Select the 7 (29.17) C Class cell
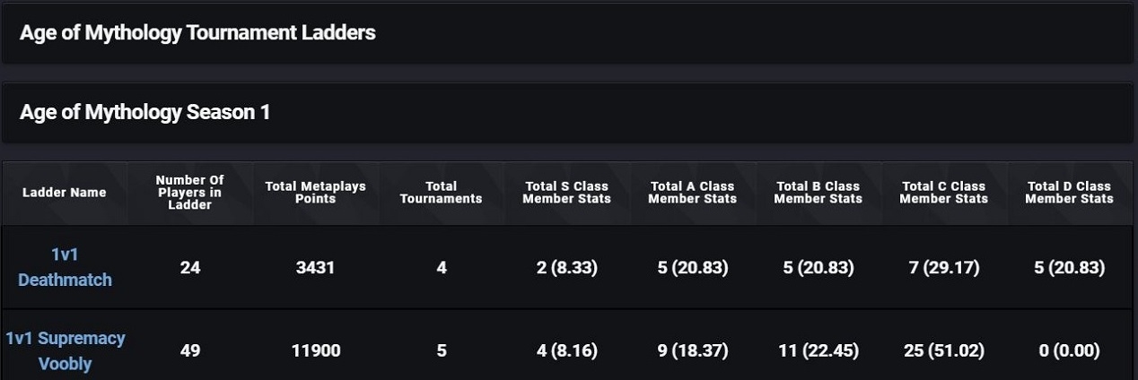Screen dimensions: 1138x380 943,268
